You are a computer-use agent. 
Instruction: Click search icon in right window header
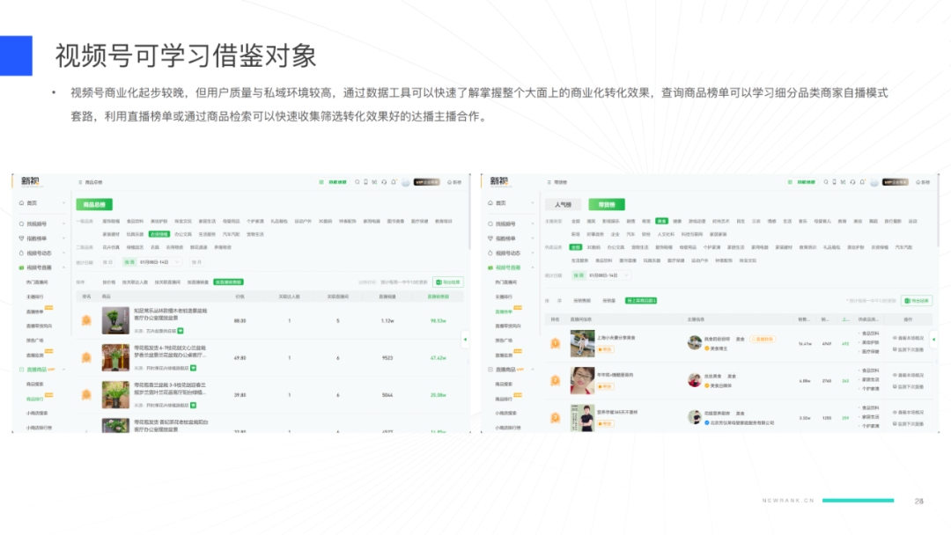(825, 182)
